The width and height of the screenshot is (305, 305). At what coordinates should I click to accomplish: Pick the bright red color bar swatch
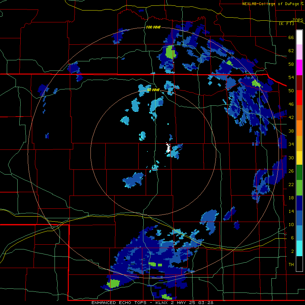point(299,98)
